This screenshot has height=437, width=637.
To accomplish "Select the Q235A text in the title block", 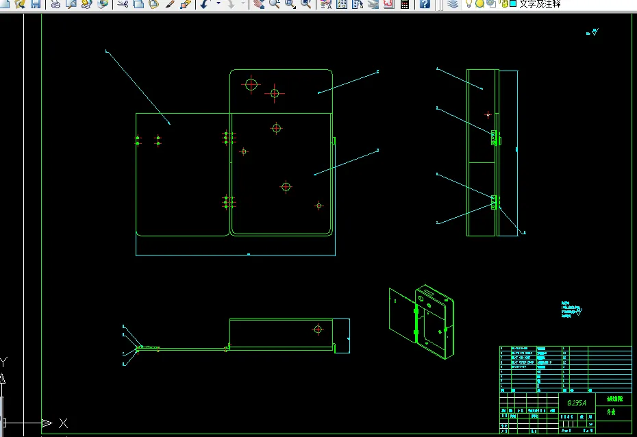I will pyautogui.click(x=577, y=403).
